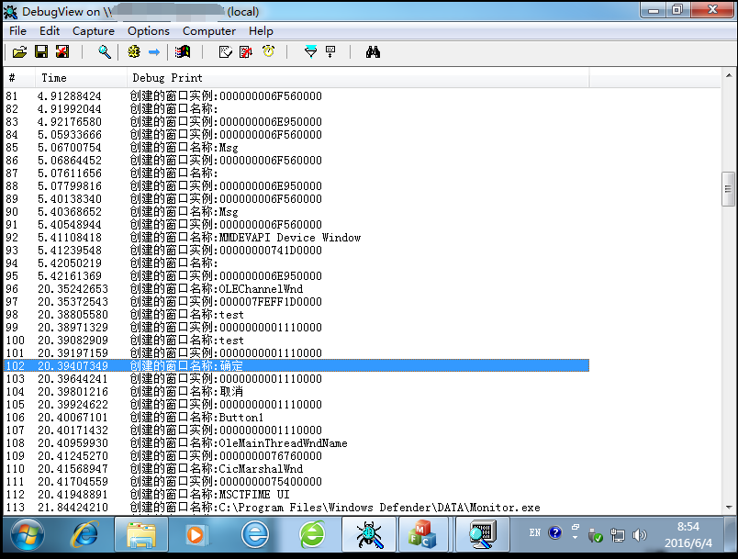Viewport: 738px width, 559px height.
Task: Click the yellow gear toolbar icon
Action: [x=134, y=51]
